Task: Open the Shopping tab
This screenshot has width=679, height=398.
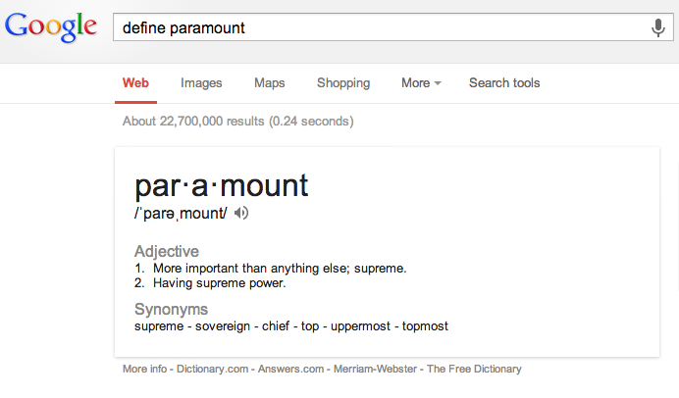Action: pos(343,83)
